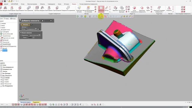Image resolution: width=192 pixels, height=108 pixels.
Task: Choose the Тело-примитив tool
Action: click(x=29, y=9)
